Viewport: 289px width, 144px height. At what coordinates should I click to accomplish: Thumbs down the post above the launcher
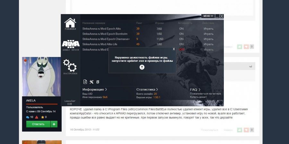coord(246,47)
